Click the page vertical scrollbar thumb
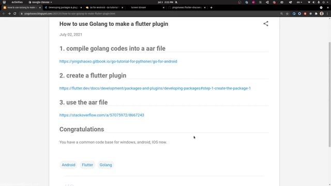The width and height of the screenshot is (331, 186). tap(329, 94)
